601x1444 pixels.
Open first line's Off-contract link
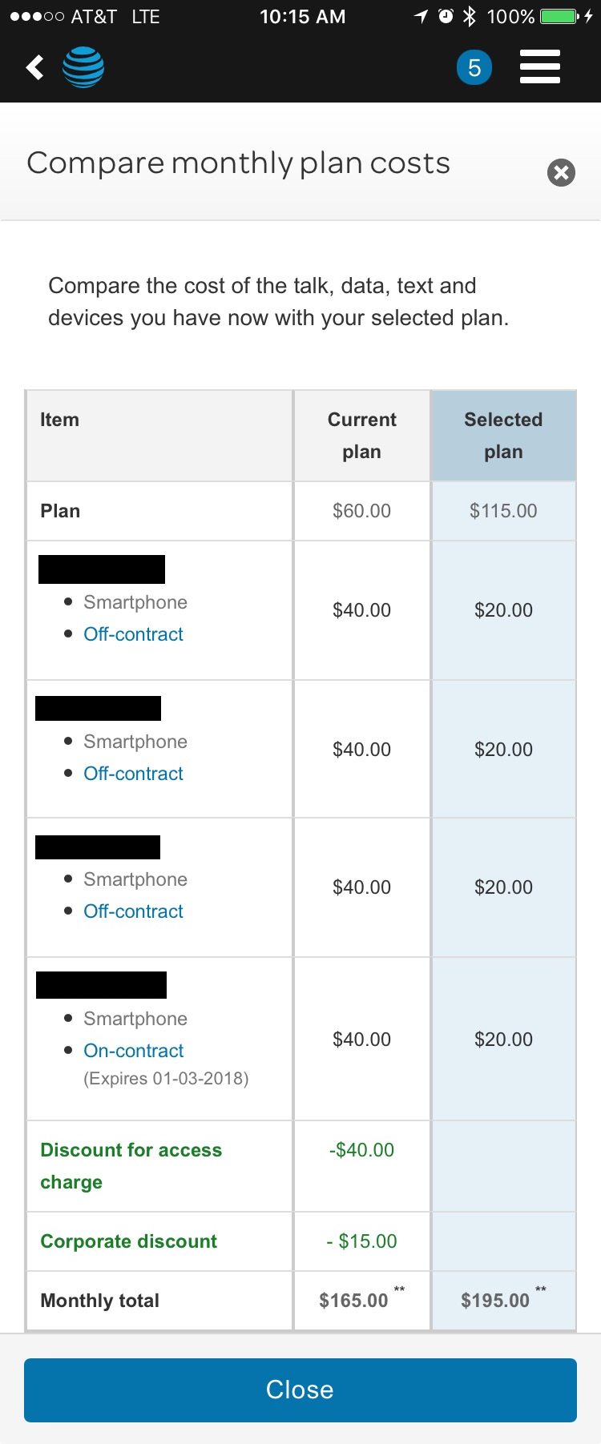click(133, 634)
